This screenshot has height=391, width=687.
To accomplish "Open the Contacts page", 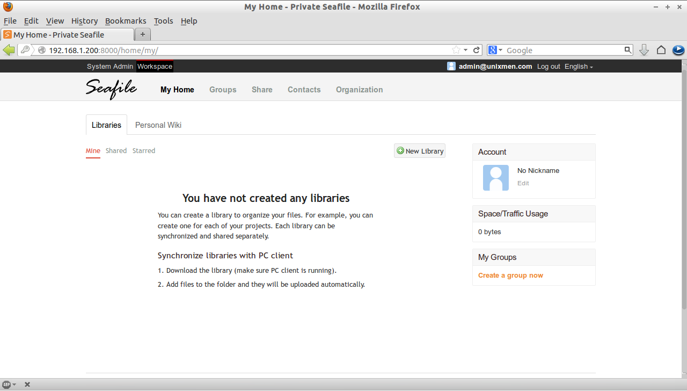I will pos(304,90).
